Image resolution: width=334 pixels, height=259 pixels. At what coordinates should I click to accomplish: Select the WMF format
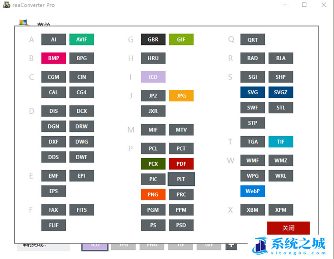pos(252,161)
